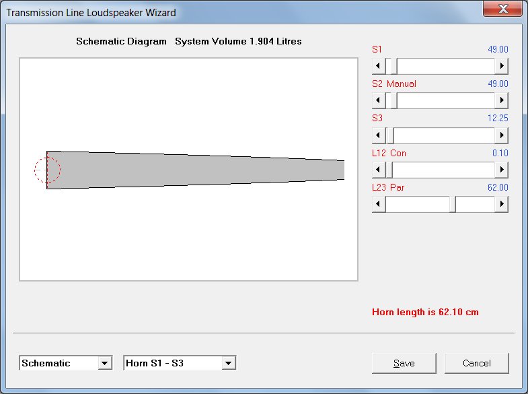Click the left arrow of the S1 scrollbar
528x394 pixels.
click(379, 66)
